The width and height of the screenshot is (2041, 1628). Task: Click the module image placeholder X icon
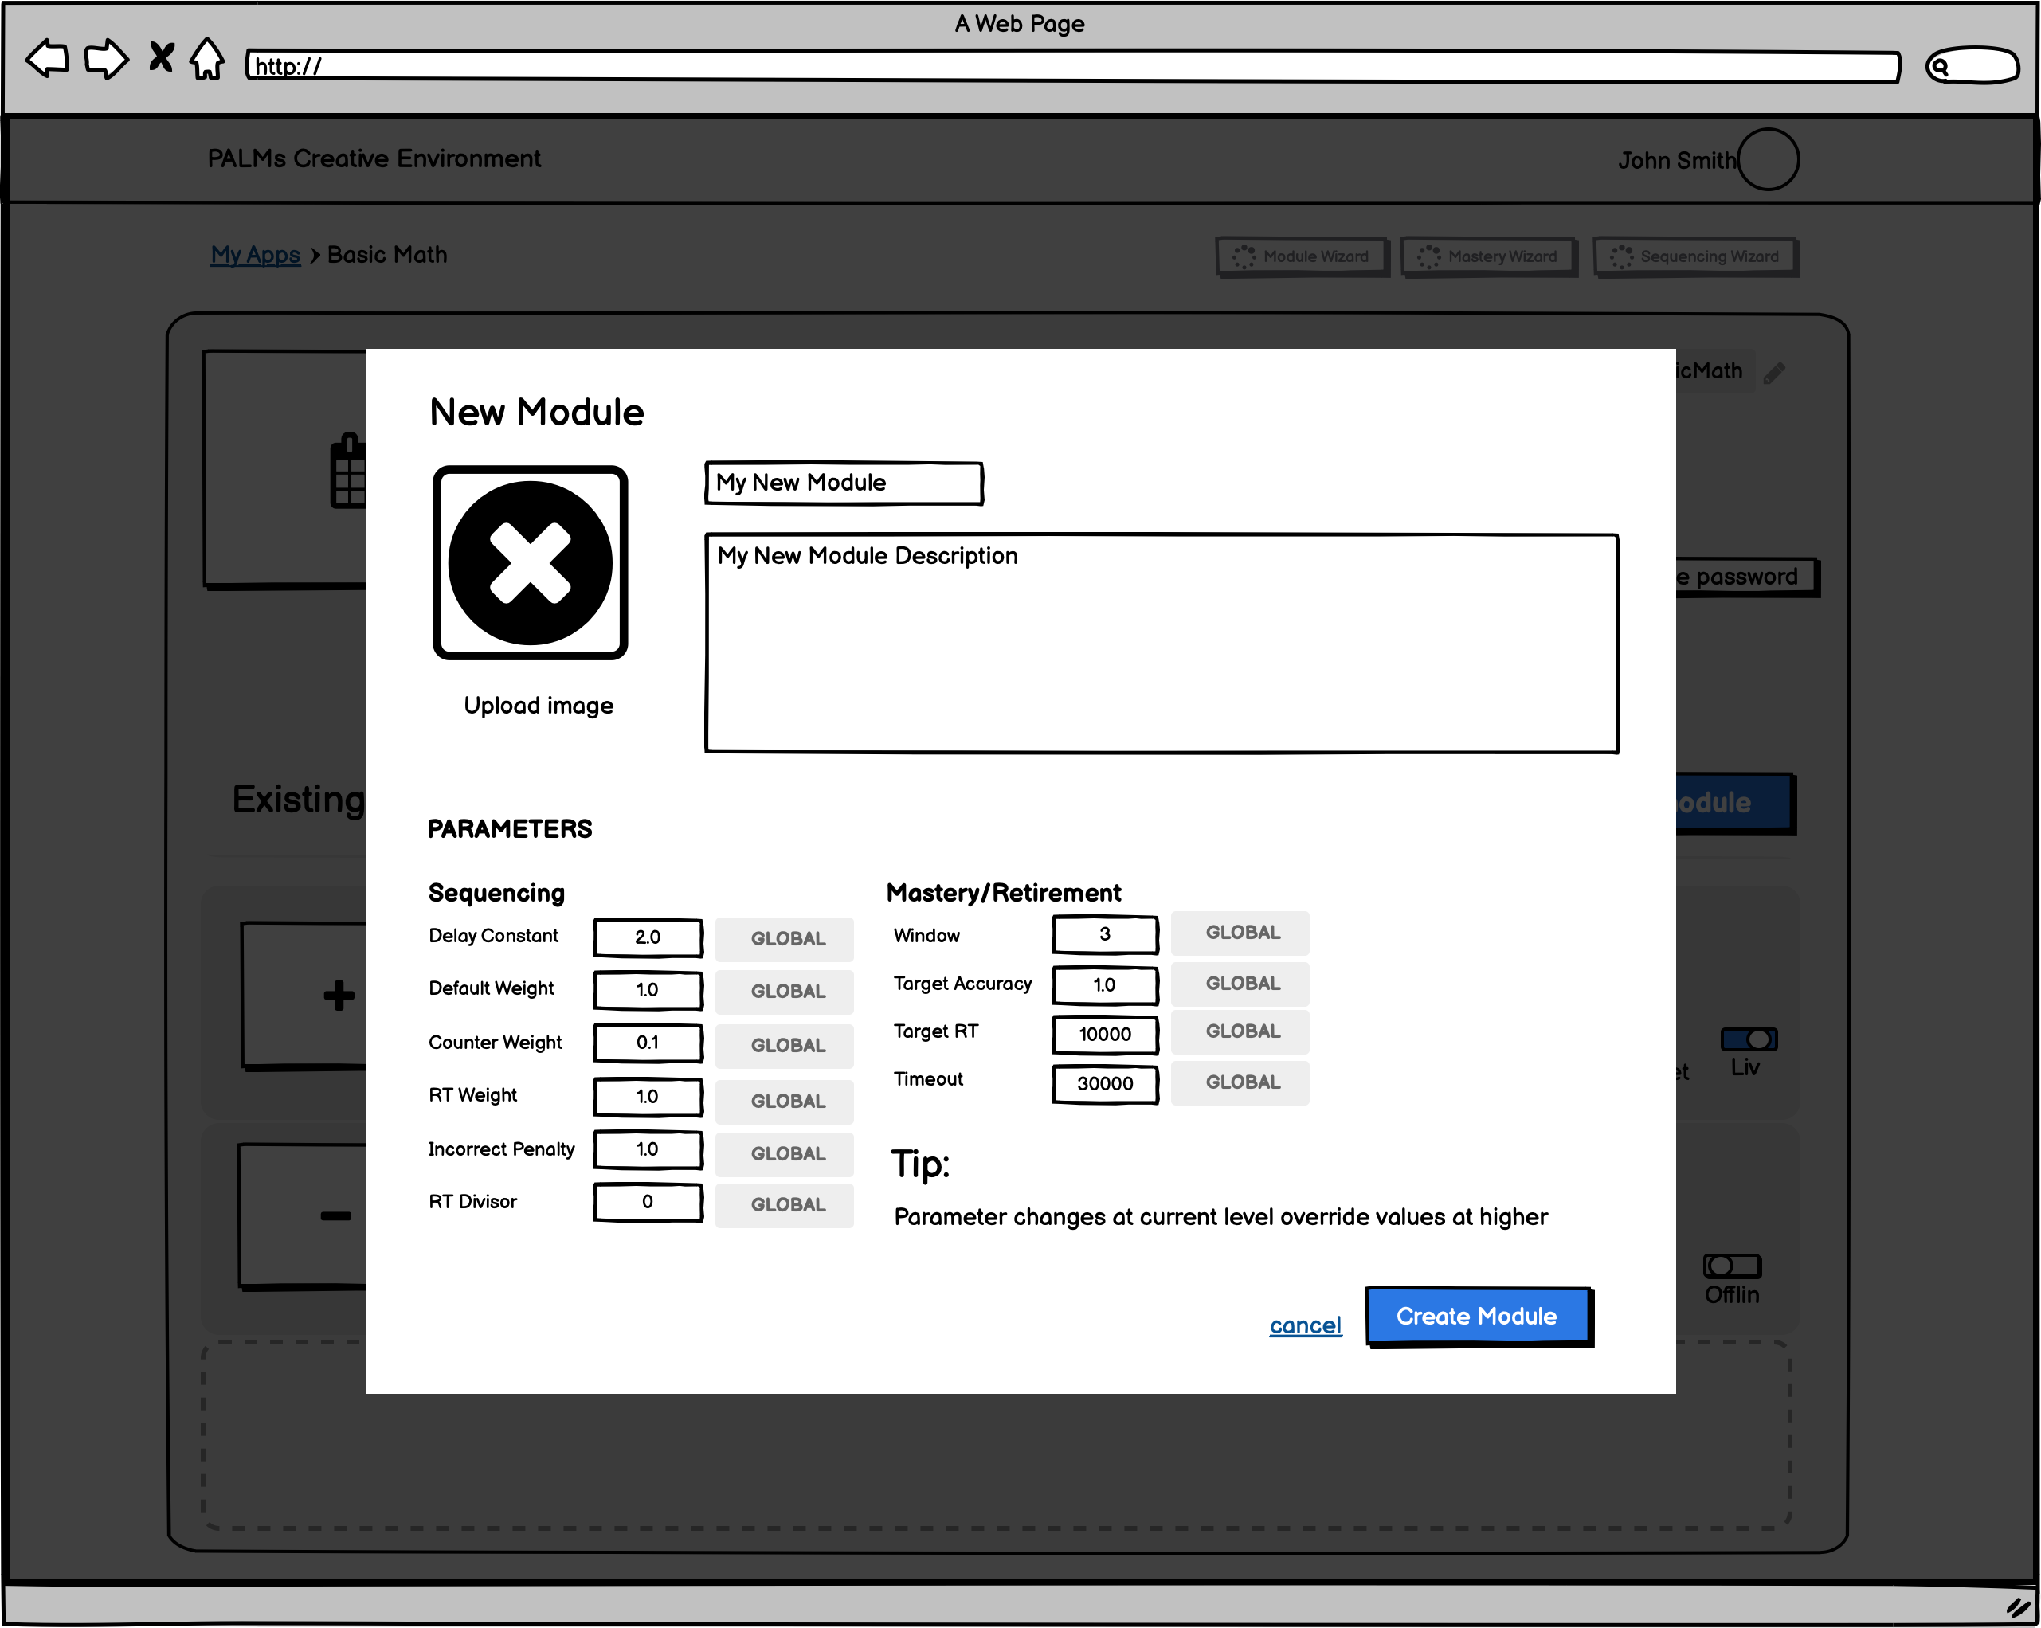tap(530, 563)
